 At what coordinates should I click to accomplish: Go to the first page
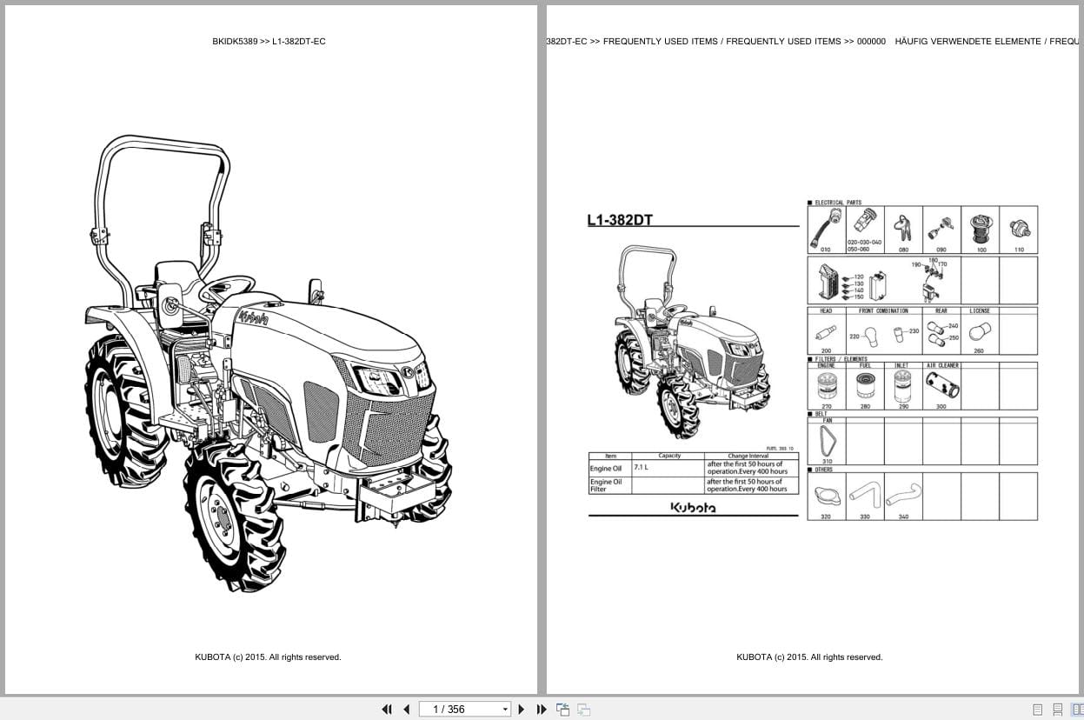[x=387, y=709]
